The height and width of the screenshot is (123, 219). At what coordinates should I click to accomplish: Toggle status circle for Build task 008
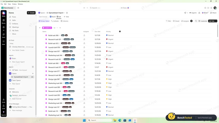46,36
